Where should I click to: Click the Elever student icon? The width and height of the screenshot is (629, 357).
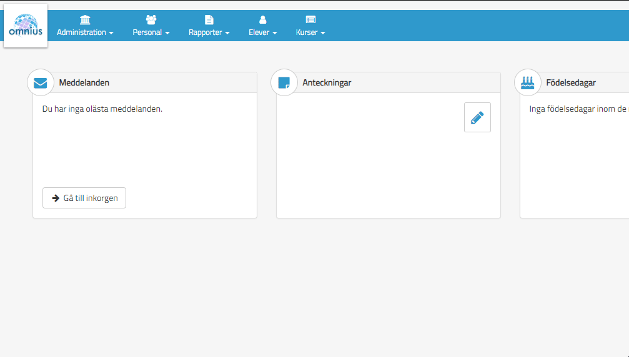(262, 20)
